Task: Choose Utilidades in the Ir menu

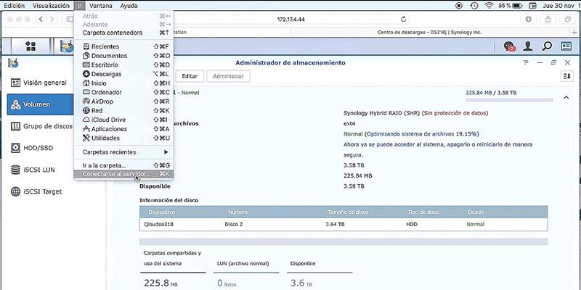Action: [123, 138]
